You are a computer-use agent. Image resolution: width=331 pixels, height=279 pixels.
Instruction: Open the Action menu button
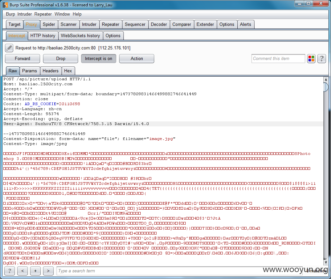[137, 59]
